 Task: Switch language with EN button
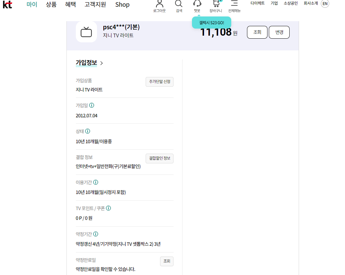click(x=325, y=4)
